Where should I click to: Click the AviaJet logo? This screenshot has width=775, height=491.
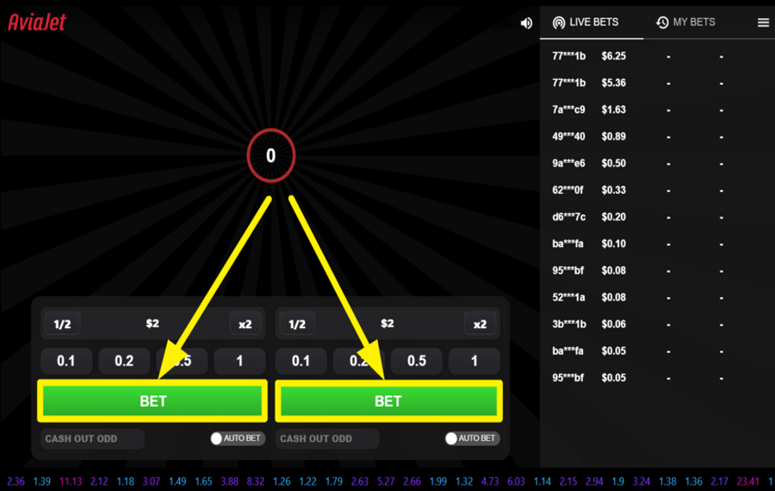pos(37,22)
